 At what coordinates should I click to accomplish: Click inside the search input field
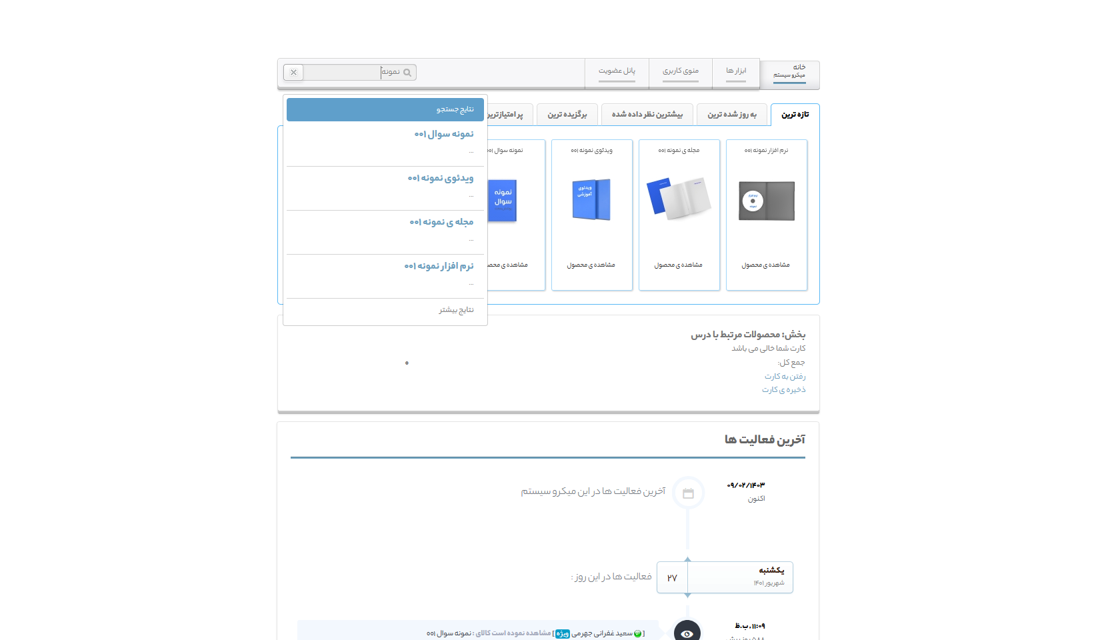(x=347, y=72)
